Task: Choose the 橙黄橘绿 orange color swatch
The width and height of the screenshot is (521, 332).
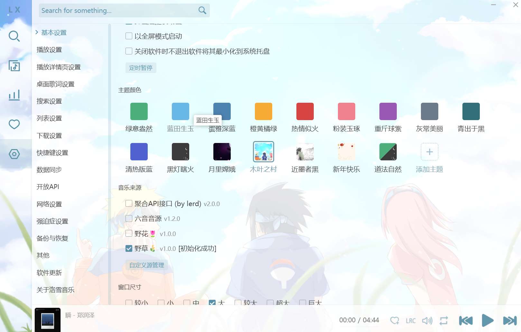Action: point(264,111)
